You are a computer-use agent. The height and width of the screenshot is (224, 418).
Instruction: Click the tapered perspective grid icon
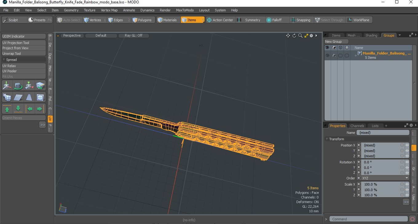click(x=30, y=97)
